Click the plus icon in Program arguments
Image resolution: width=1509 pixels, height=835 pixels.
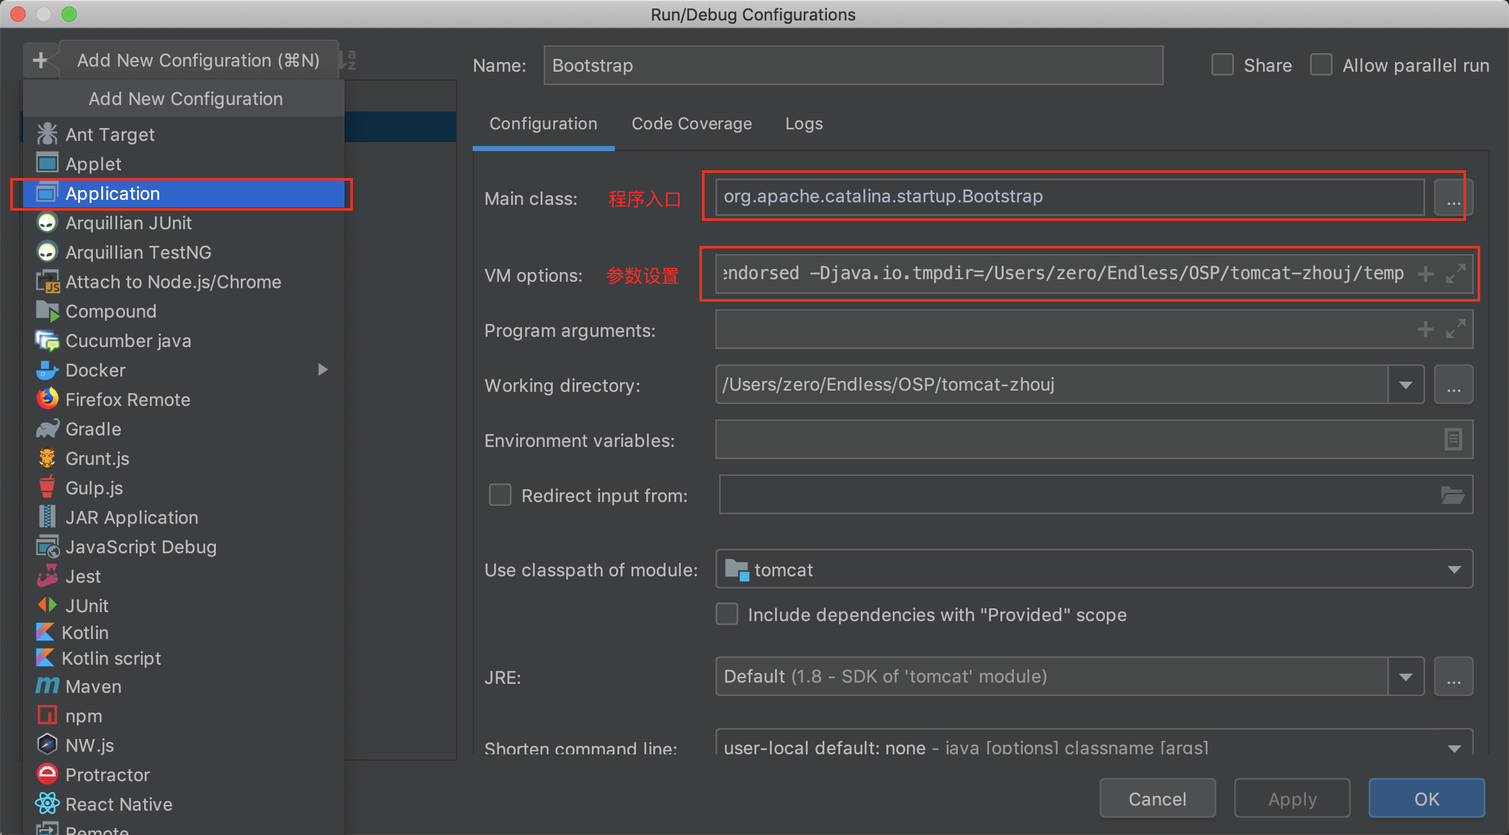coord(1425,330)
